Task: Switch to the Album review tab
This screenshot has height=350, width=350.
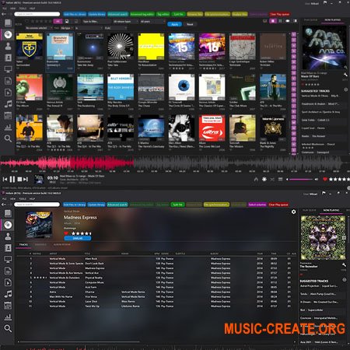Action: pyautogui.click(x=62, y=244)
